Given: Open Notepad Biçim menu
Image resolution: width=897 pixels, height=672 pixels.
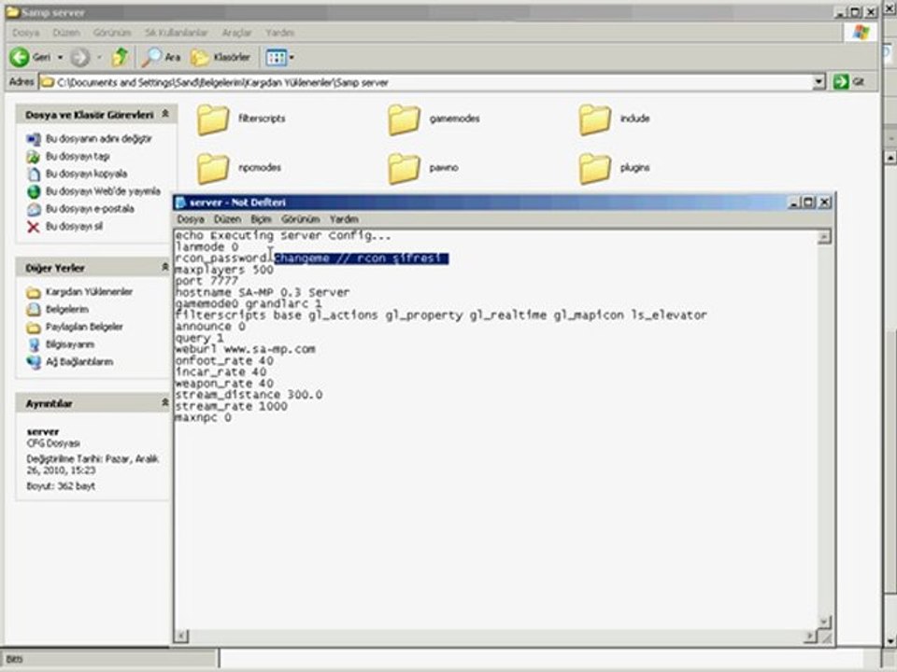Looking at the screenshot, I should (x=261, y=219).
